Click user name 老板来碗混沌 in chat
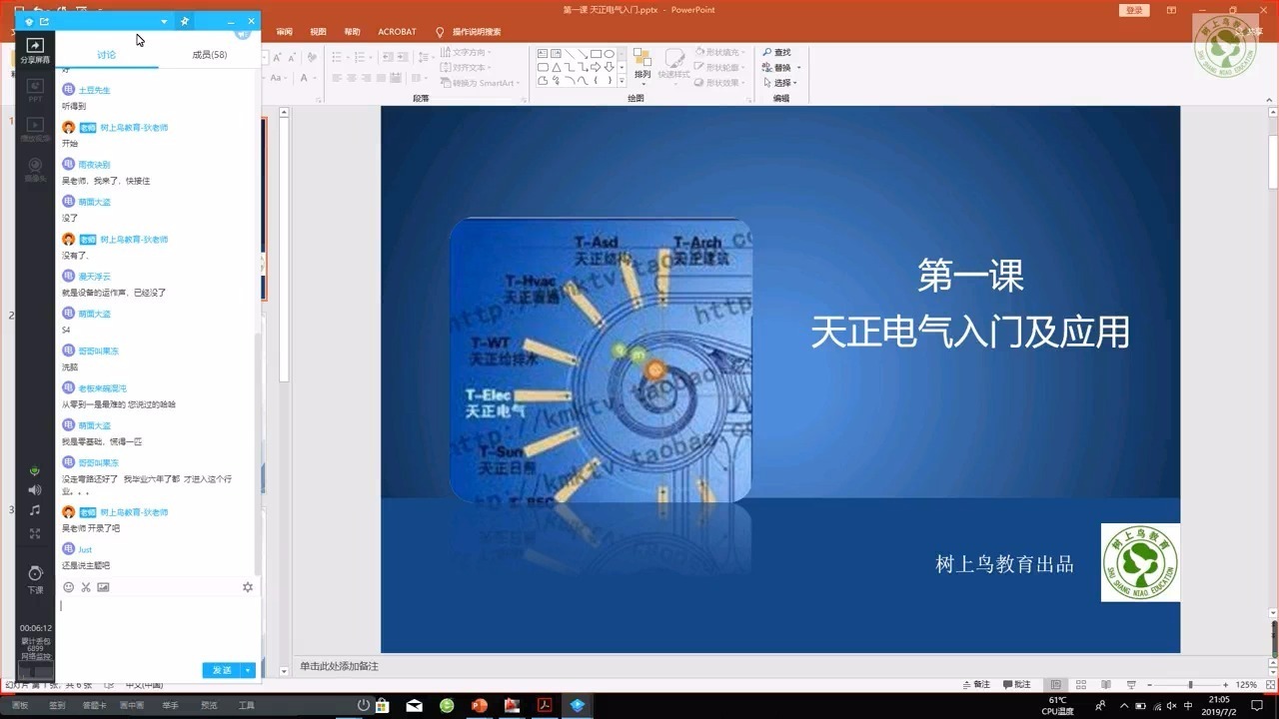This screenshot has width=1279, height=719. point(102,388)
